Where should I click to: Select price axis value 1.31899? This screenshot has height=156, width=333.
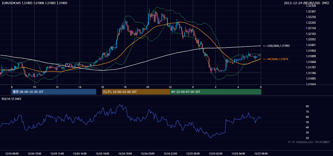point(311,56)
